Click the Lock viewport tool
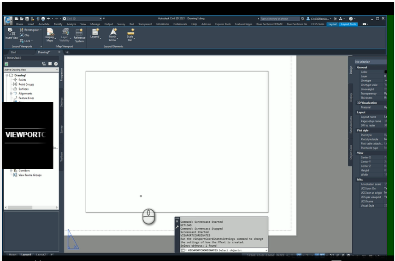The image size is (395, 261). pos(25,41)
